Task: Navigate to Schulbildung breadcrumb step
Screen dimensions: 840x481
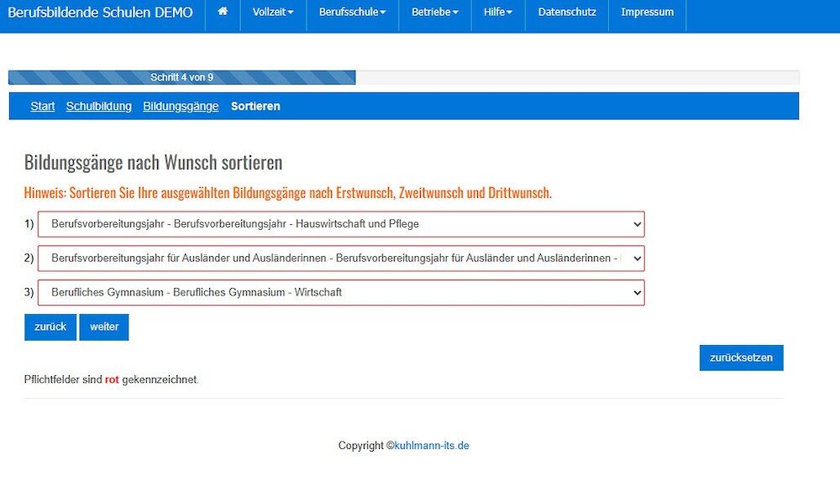Action: click(98, 107)
